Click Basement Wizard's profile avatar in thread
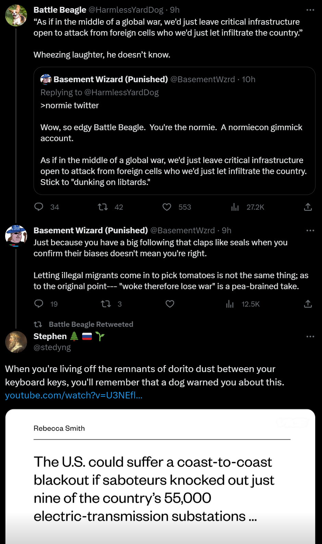Viewport: 322px width, 544px height. [16, 236]
